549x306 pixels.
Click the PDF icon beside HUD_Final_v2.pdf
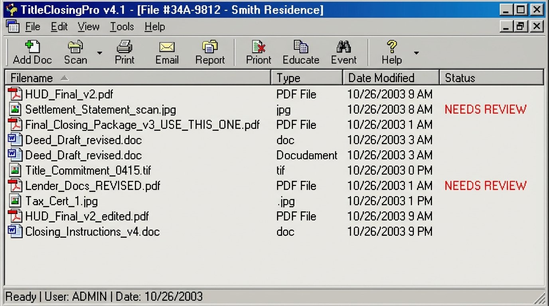[15, 94]
